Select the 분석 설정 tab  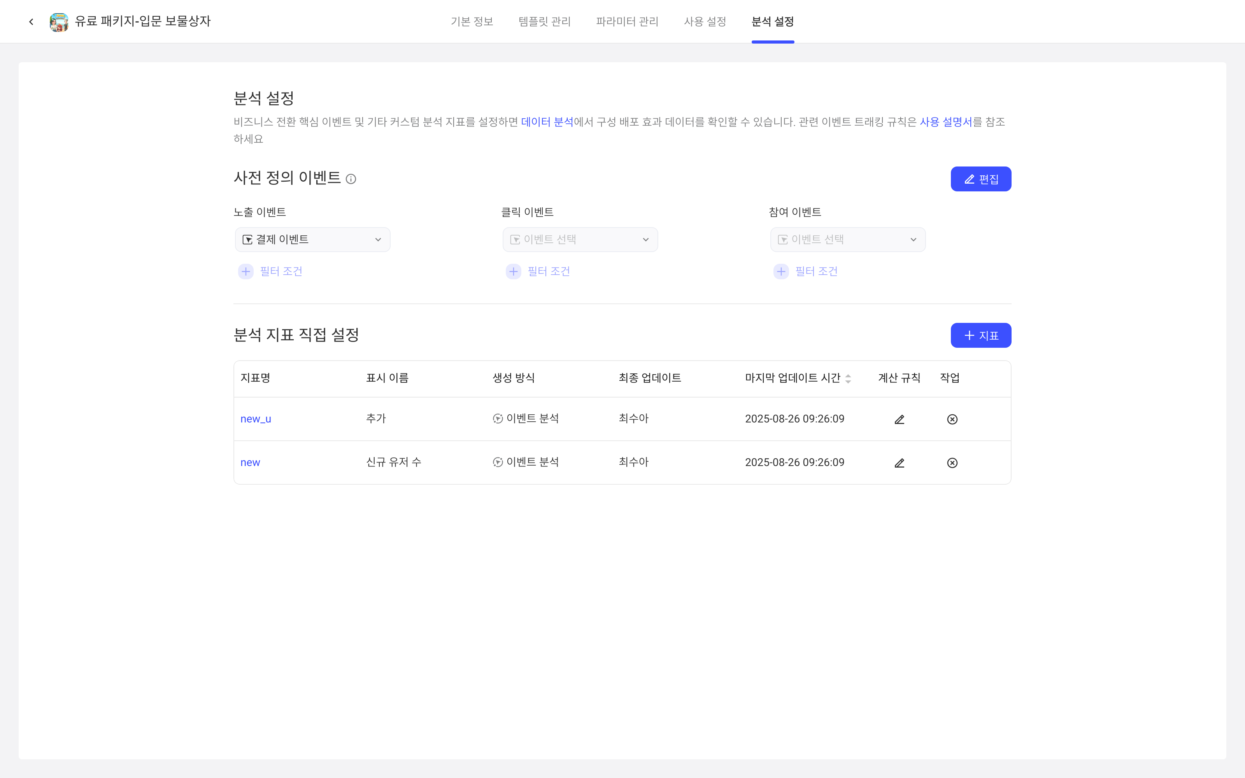(x=773, y=22)
